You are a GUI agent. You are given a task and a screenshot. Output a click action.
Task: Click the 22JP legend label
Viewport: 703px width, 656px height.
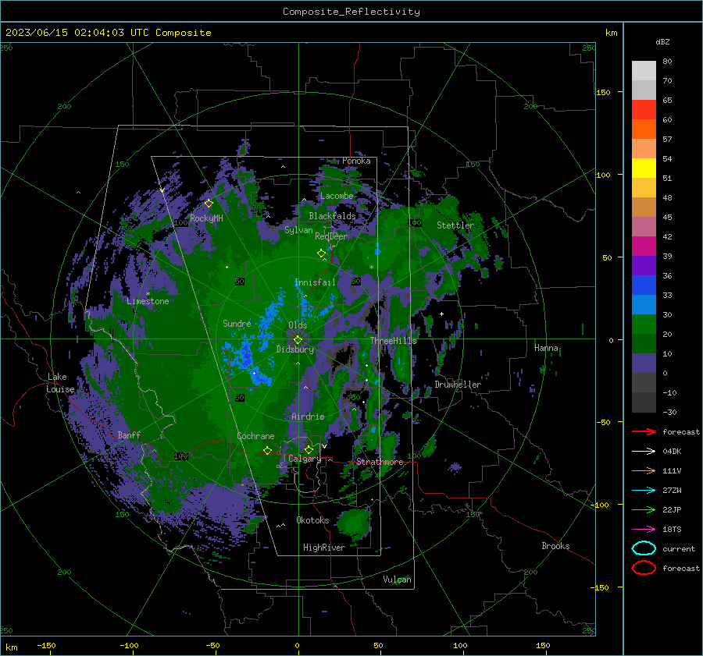(672, 509)
